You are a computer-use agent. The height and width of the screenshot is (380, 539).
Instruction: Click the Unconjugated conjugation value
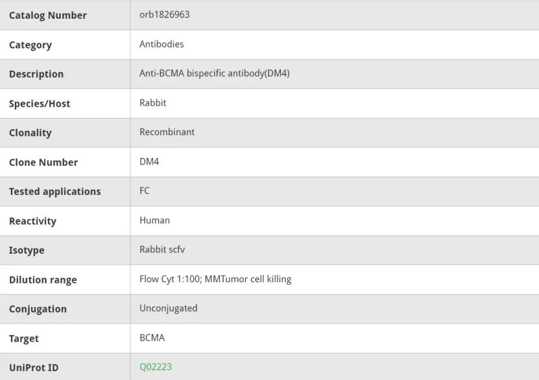click(168, 308)
